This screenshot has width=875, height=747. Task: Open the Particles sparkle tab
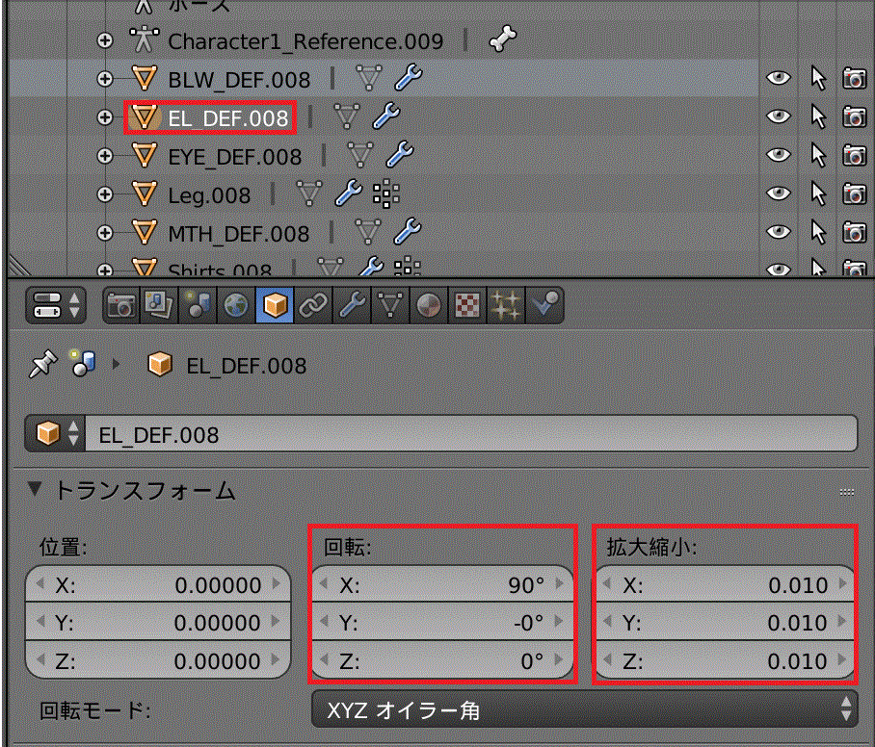tap(505, 306)
